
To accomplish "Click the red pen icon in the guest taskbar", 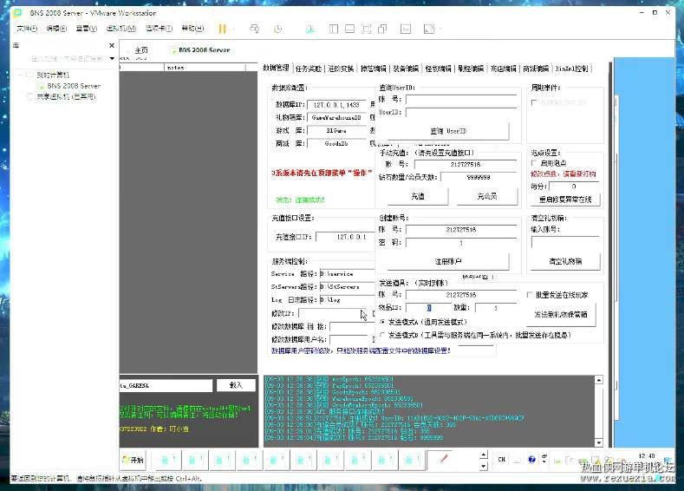I will [444, 459].
